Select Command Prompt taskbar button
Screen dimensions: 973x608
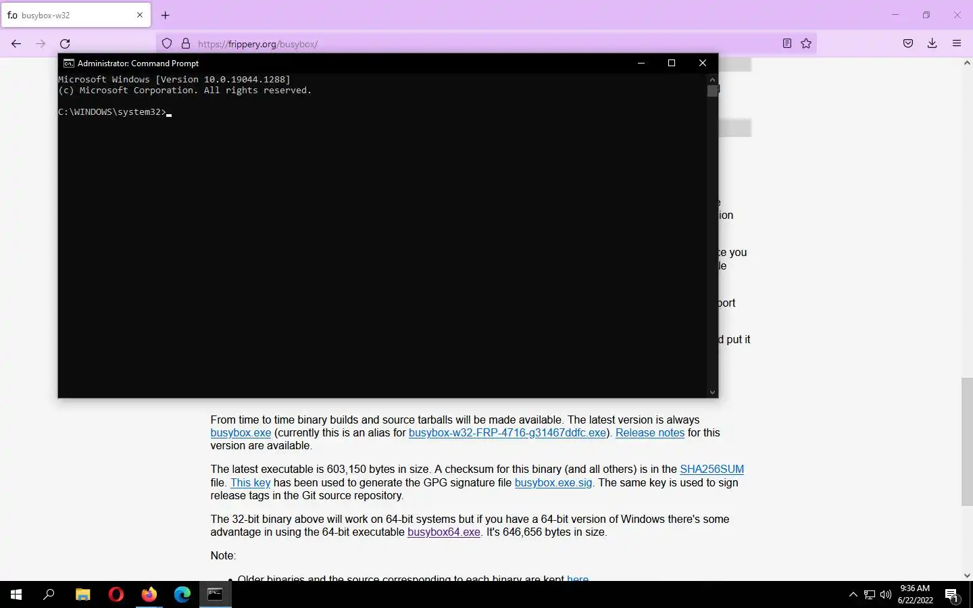(216, 594)
